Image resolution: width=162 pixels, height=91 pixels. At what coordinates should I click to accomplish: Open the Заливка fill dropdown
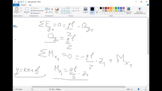77,11
